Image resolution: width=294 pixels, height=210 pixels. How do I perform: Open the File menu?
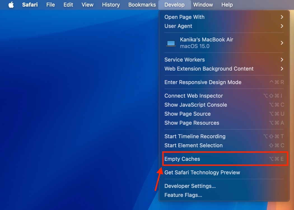click(50, 5)
